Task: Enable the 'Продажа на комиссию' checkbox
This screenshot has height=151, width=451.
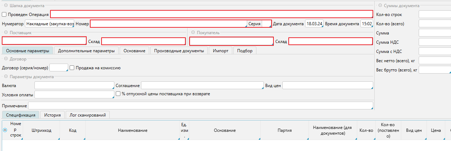Action: pos(72,68)
